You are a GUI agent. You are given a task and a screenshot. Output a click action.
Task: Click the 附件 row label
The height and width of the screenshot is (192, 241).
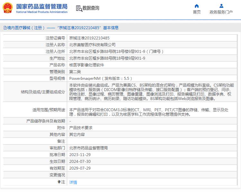tap(61, 128)
